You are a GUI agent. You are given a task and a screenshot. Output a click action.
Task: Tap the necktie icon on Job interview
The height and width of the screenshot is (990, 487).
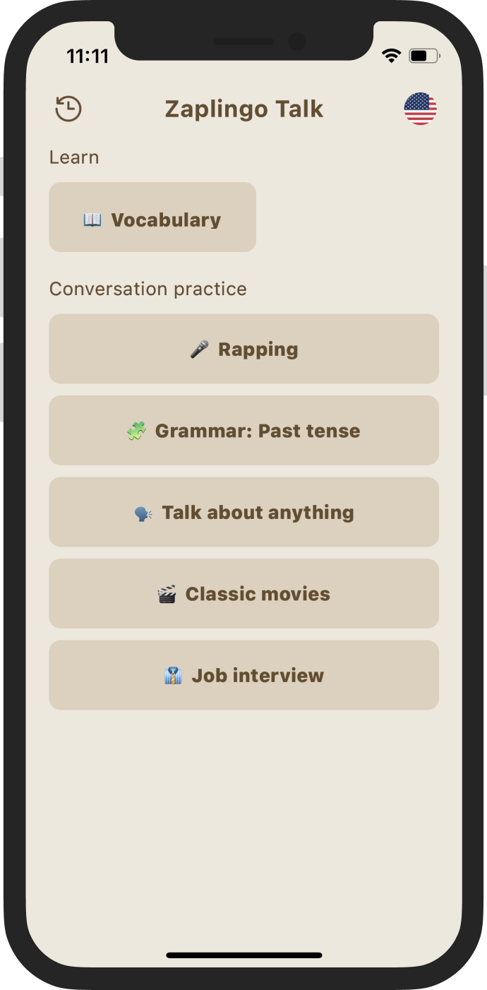click(x=172, y=675)
